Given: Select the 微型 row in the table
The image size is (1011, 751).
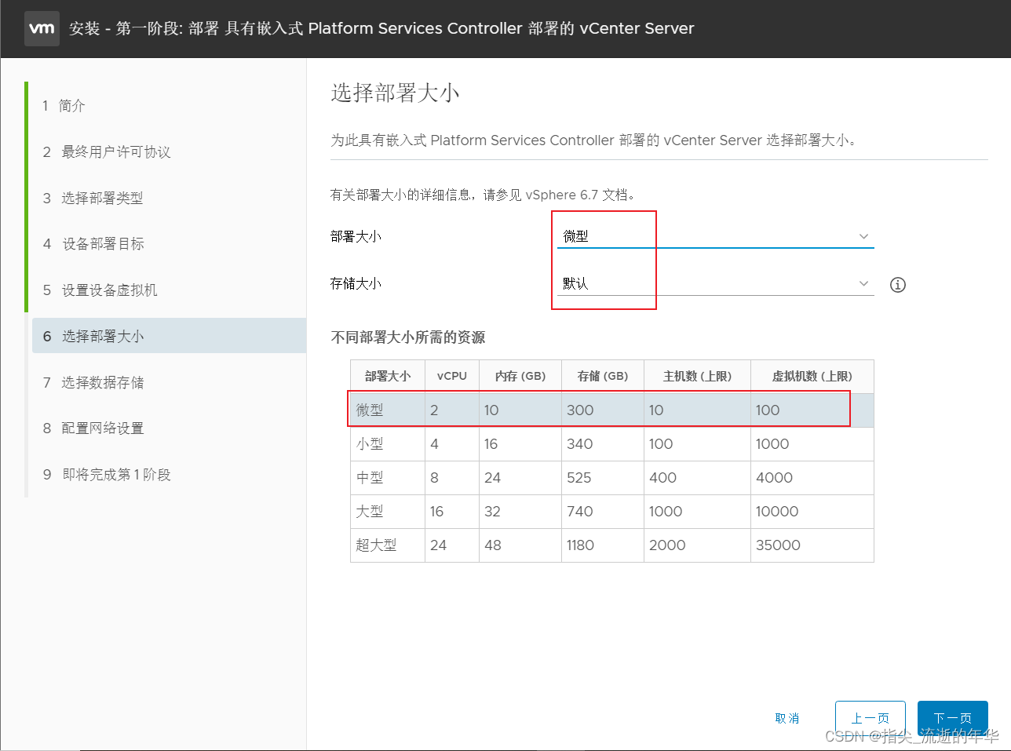Looking at the screenshot, I should (x=612, y=410).
